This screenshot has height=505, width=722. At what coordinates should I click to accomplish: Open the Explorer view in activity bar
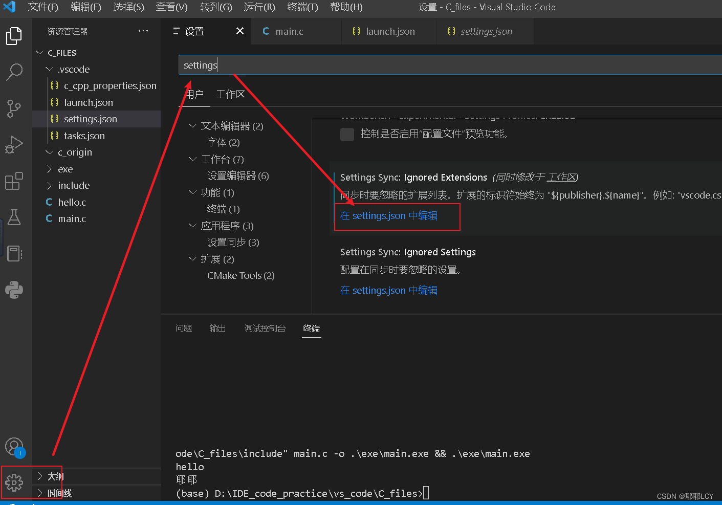point(14,36)
